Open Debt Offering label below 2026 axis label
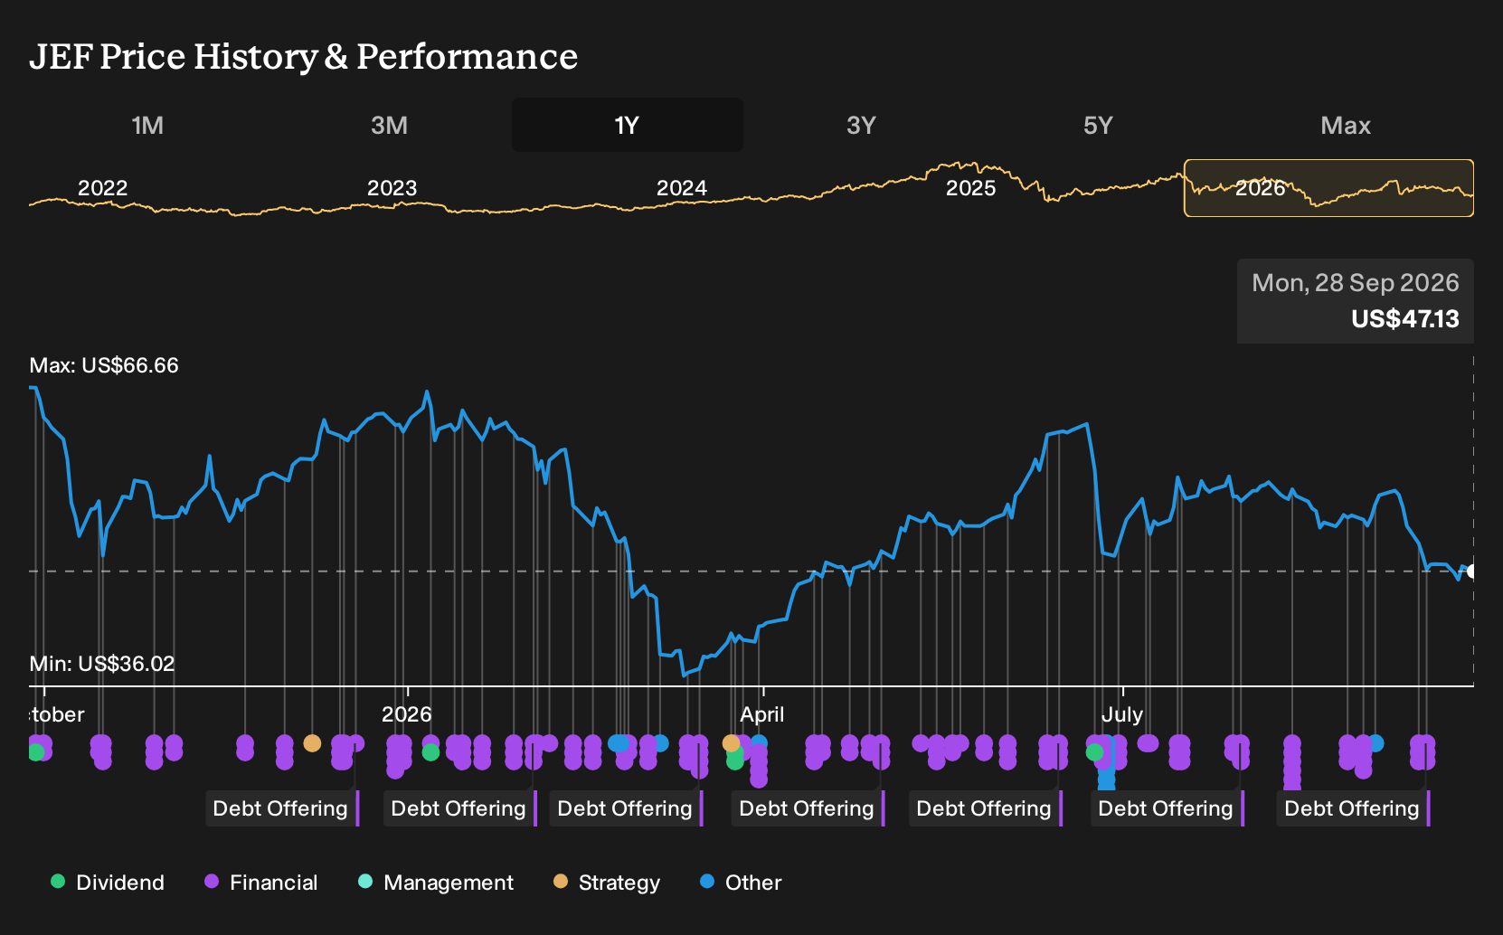The image size is (1503, 935). click(460, 808)
